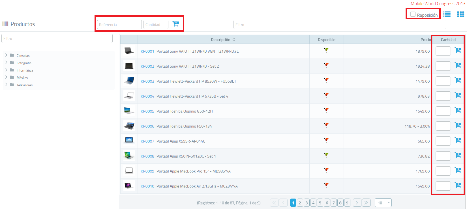Screen dimensions: 467x211
Task: Add KR0001 to cart using its cart icon
Action: tap(458, 50)
